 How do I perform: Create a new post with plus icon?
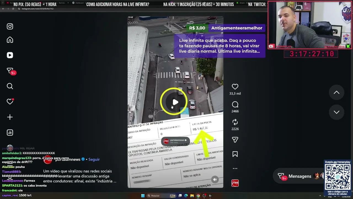coord(10,117)
